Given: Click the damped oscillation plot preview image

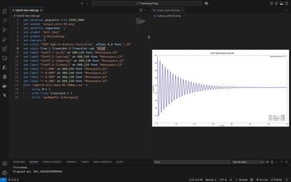Looking at the screenshot, I should (x=221, y=88).
